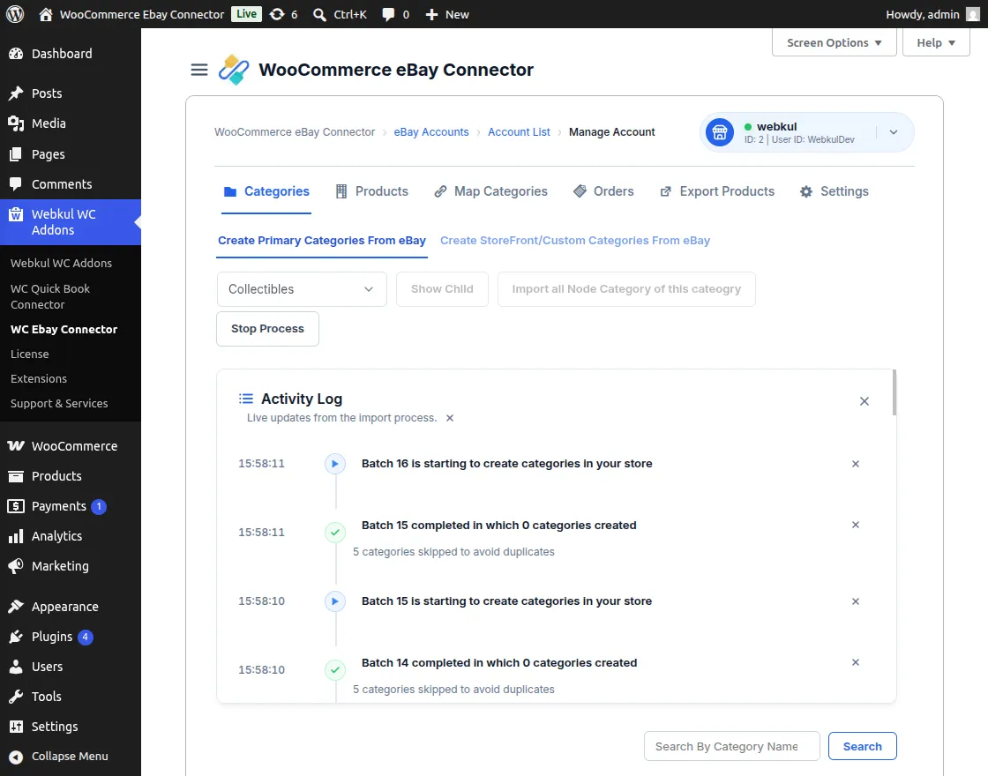Click the play icon for Batch 15 starting
Viewport: 988px width, 776px height.
pos(335,601)
